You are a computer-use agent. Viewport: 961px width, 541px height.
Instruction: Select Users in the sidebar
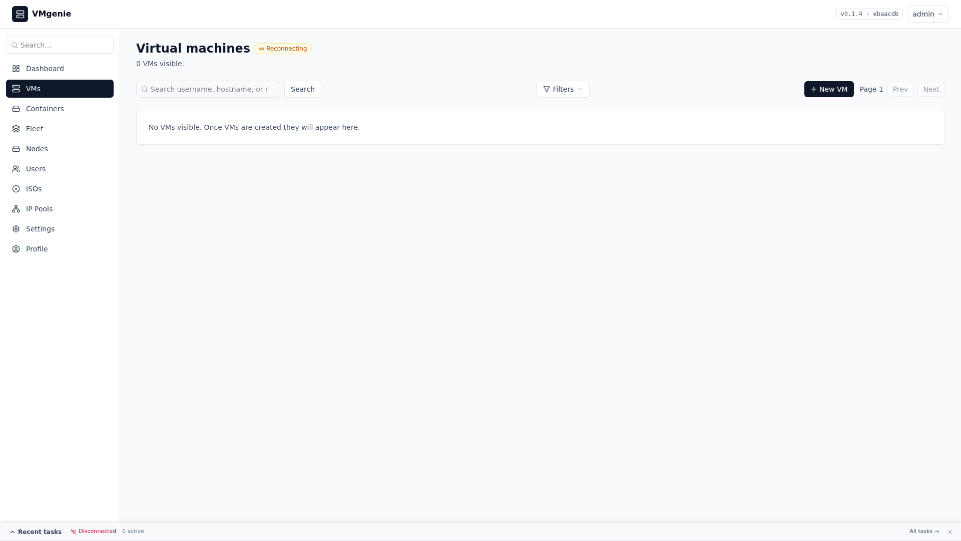[x=60, y=169]
